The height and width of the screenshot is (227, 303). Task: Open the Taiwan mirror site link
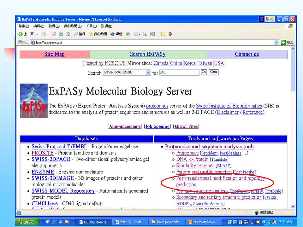pyautogui.click(x=205, y=63)
